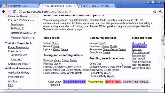Click Delete next to Uploads
Viewport: 165px width, 93px height.
[x=64, y=49]
